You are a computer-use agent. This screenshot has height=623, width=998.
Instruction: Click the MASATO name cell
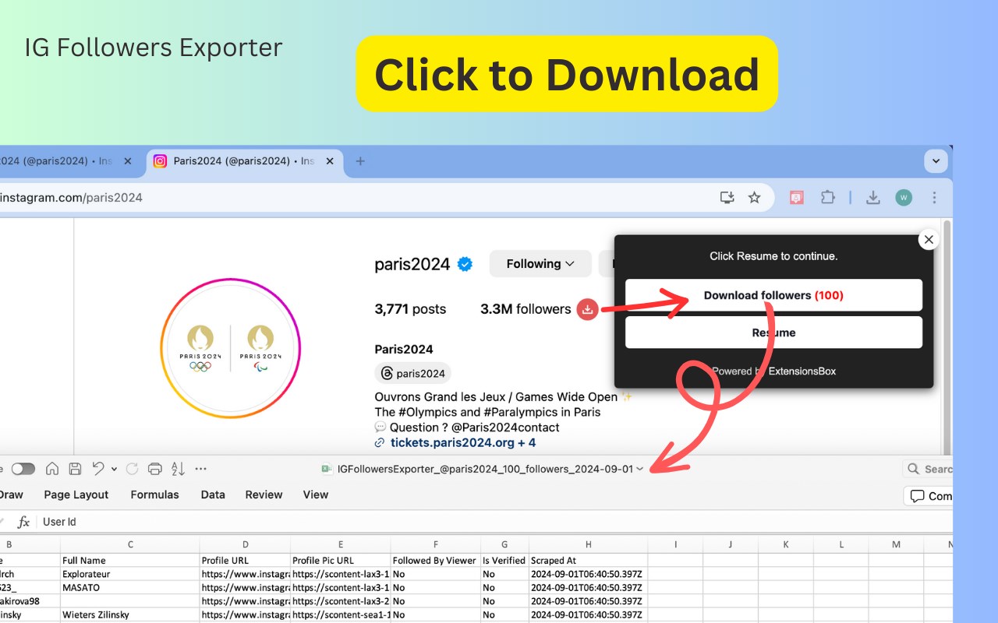tap(130, 588)
